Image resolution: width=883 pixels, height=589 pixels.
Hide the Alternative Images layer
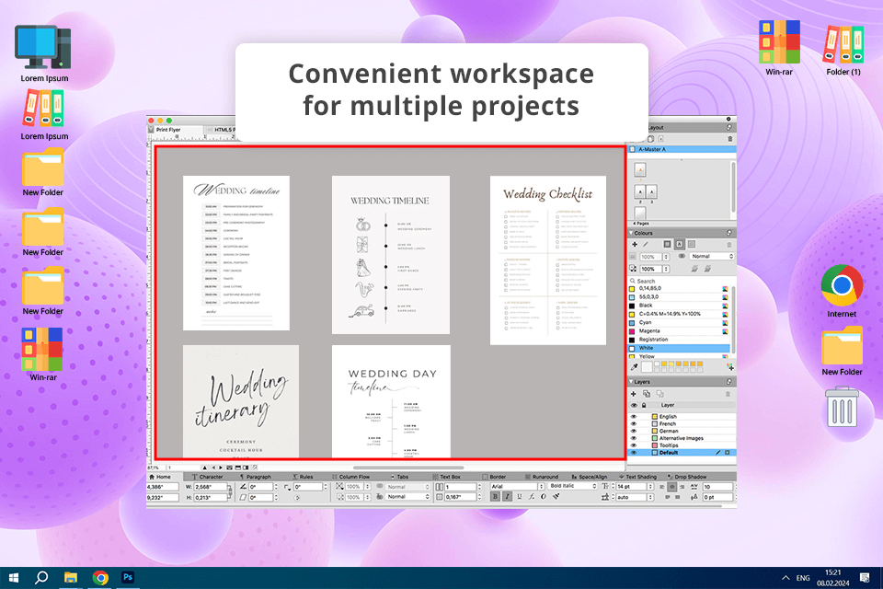[634, 438]
